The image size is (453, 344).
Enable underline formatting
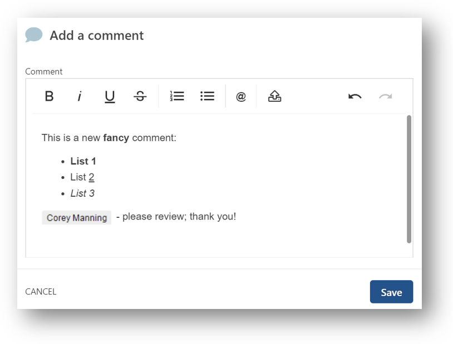point(110,97)
